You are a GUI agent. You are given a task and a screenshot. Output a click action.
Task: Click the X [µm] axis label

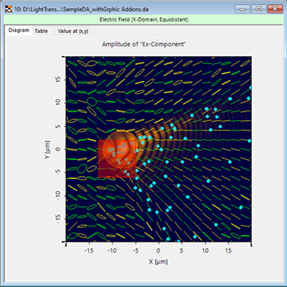(x=158, y=261)
